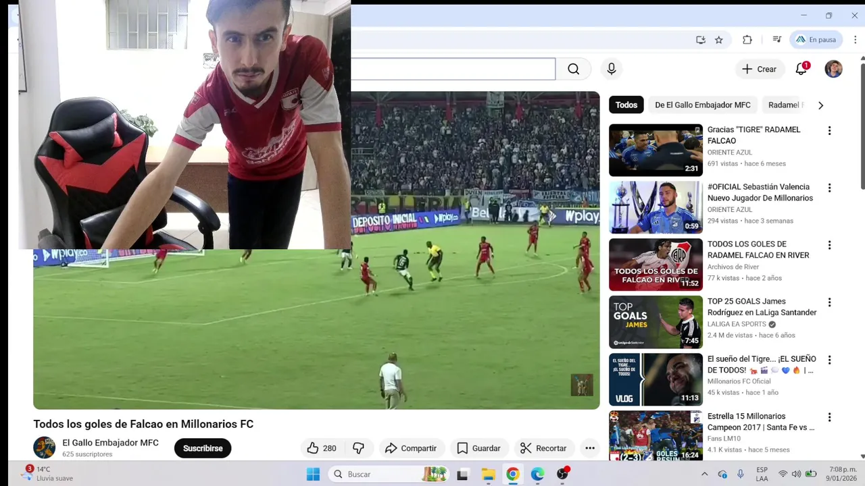This screenshot has width=865, height=486.
Task: Like the video with 280 likes
Action: (322, 448)
